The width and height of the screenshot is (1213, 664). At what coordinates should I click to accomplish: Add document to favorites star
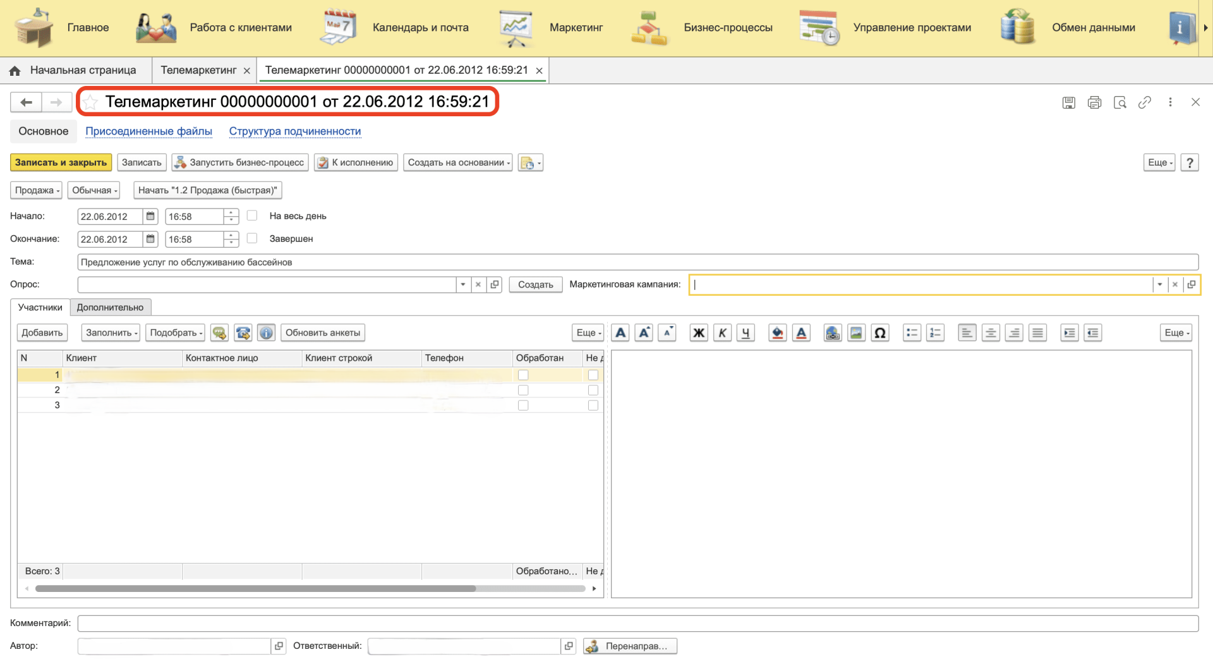coord(91,102)
